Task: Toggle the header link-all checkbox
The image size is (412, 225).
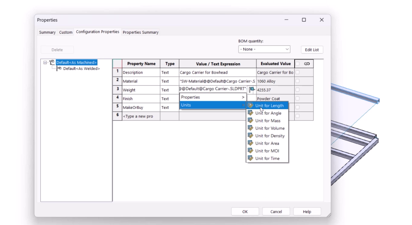Action: [298, 64]
